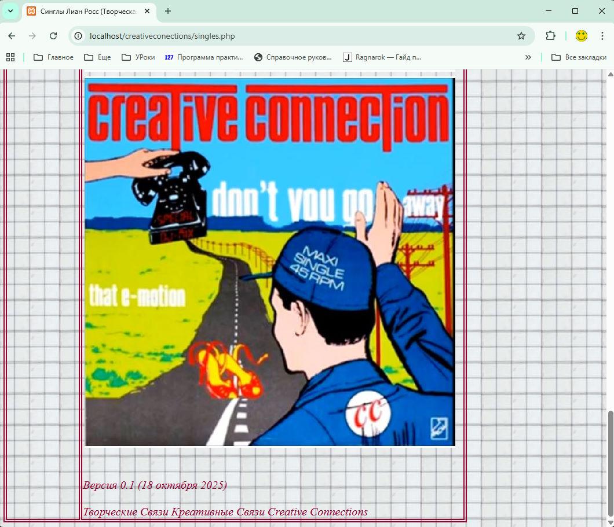Expand the hidden bookmarks overflow chevron
The image size is (614, 527).
528,57
